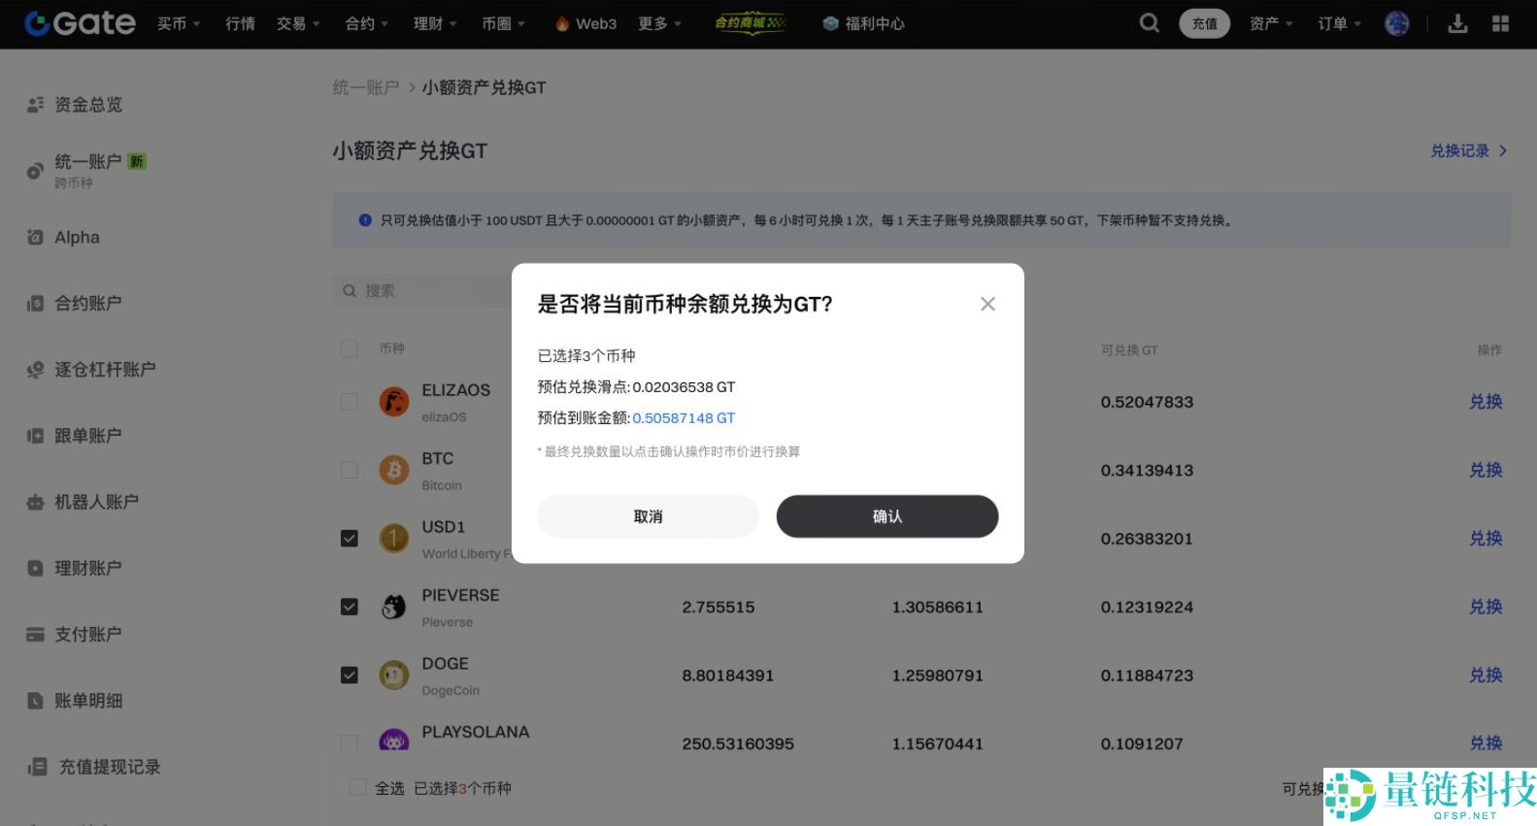Click 取消 in the dialog
Viewport: 1537px width, 826px height.
[648, 516]
